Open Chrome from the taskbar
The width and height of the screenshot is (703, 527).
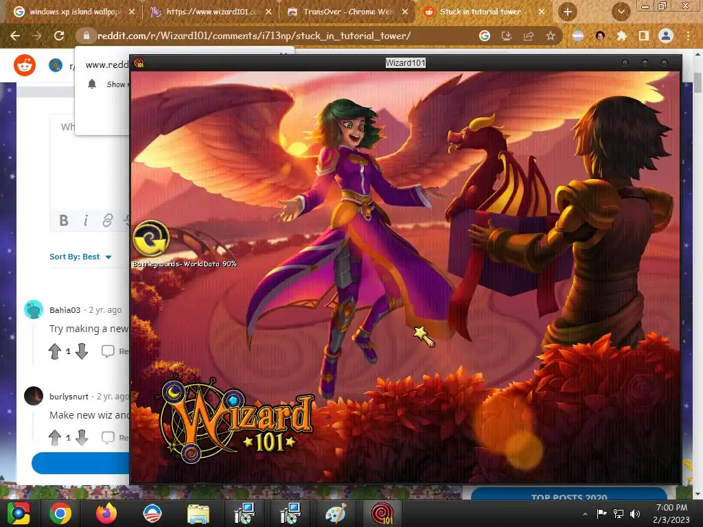[60, 513]
